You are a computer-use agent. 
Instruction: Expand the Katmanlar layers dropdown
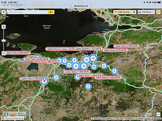tap(146, 12)
